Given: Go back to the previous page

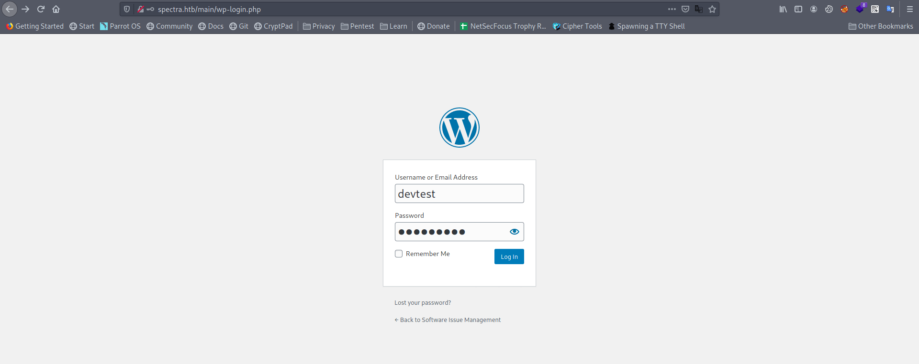Looking at the screenshot, I should 10,9.
